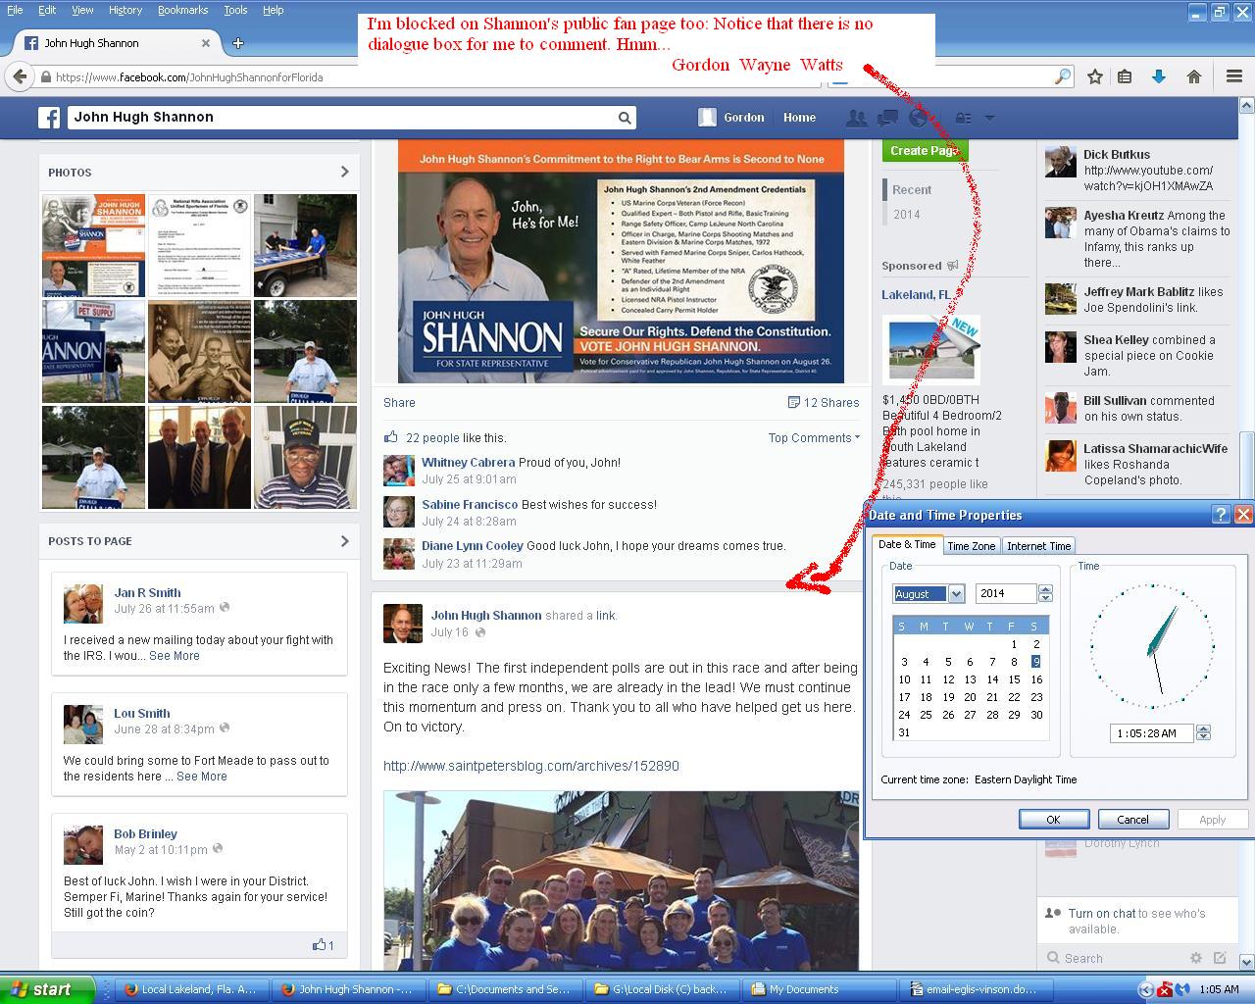Switch to the Time Zone tab
Viewport: 1255px width, 1004px height.
[971, 546]
